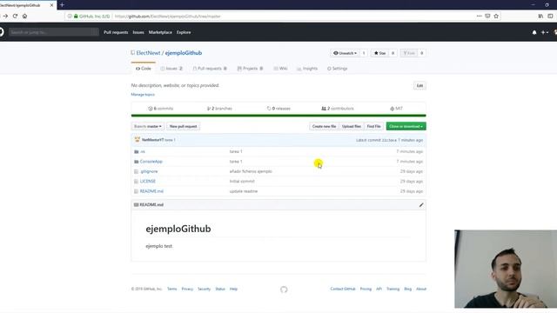View the MIT license
Image resolution: width=557 pixels, height=313 pixels.
397,109
